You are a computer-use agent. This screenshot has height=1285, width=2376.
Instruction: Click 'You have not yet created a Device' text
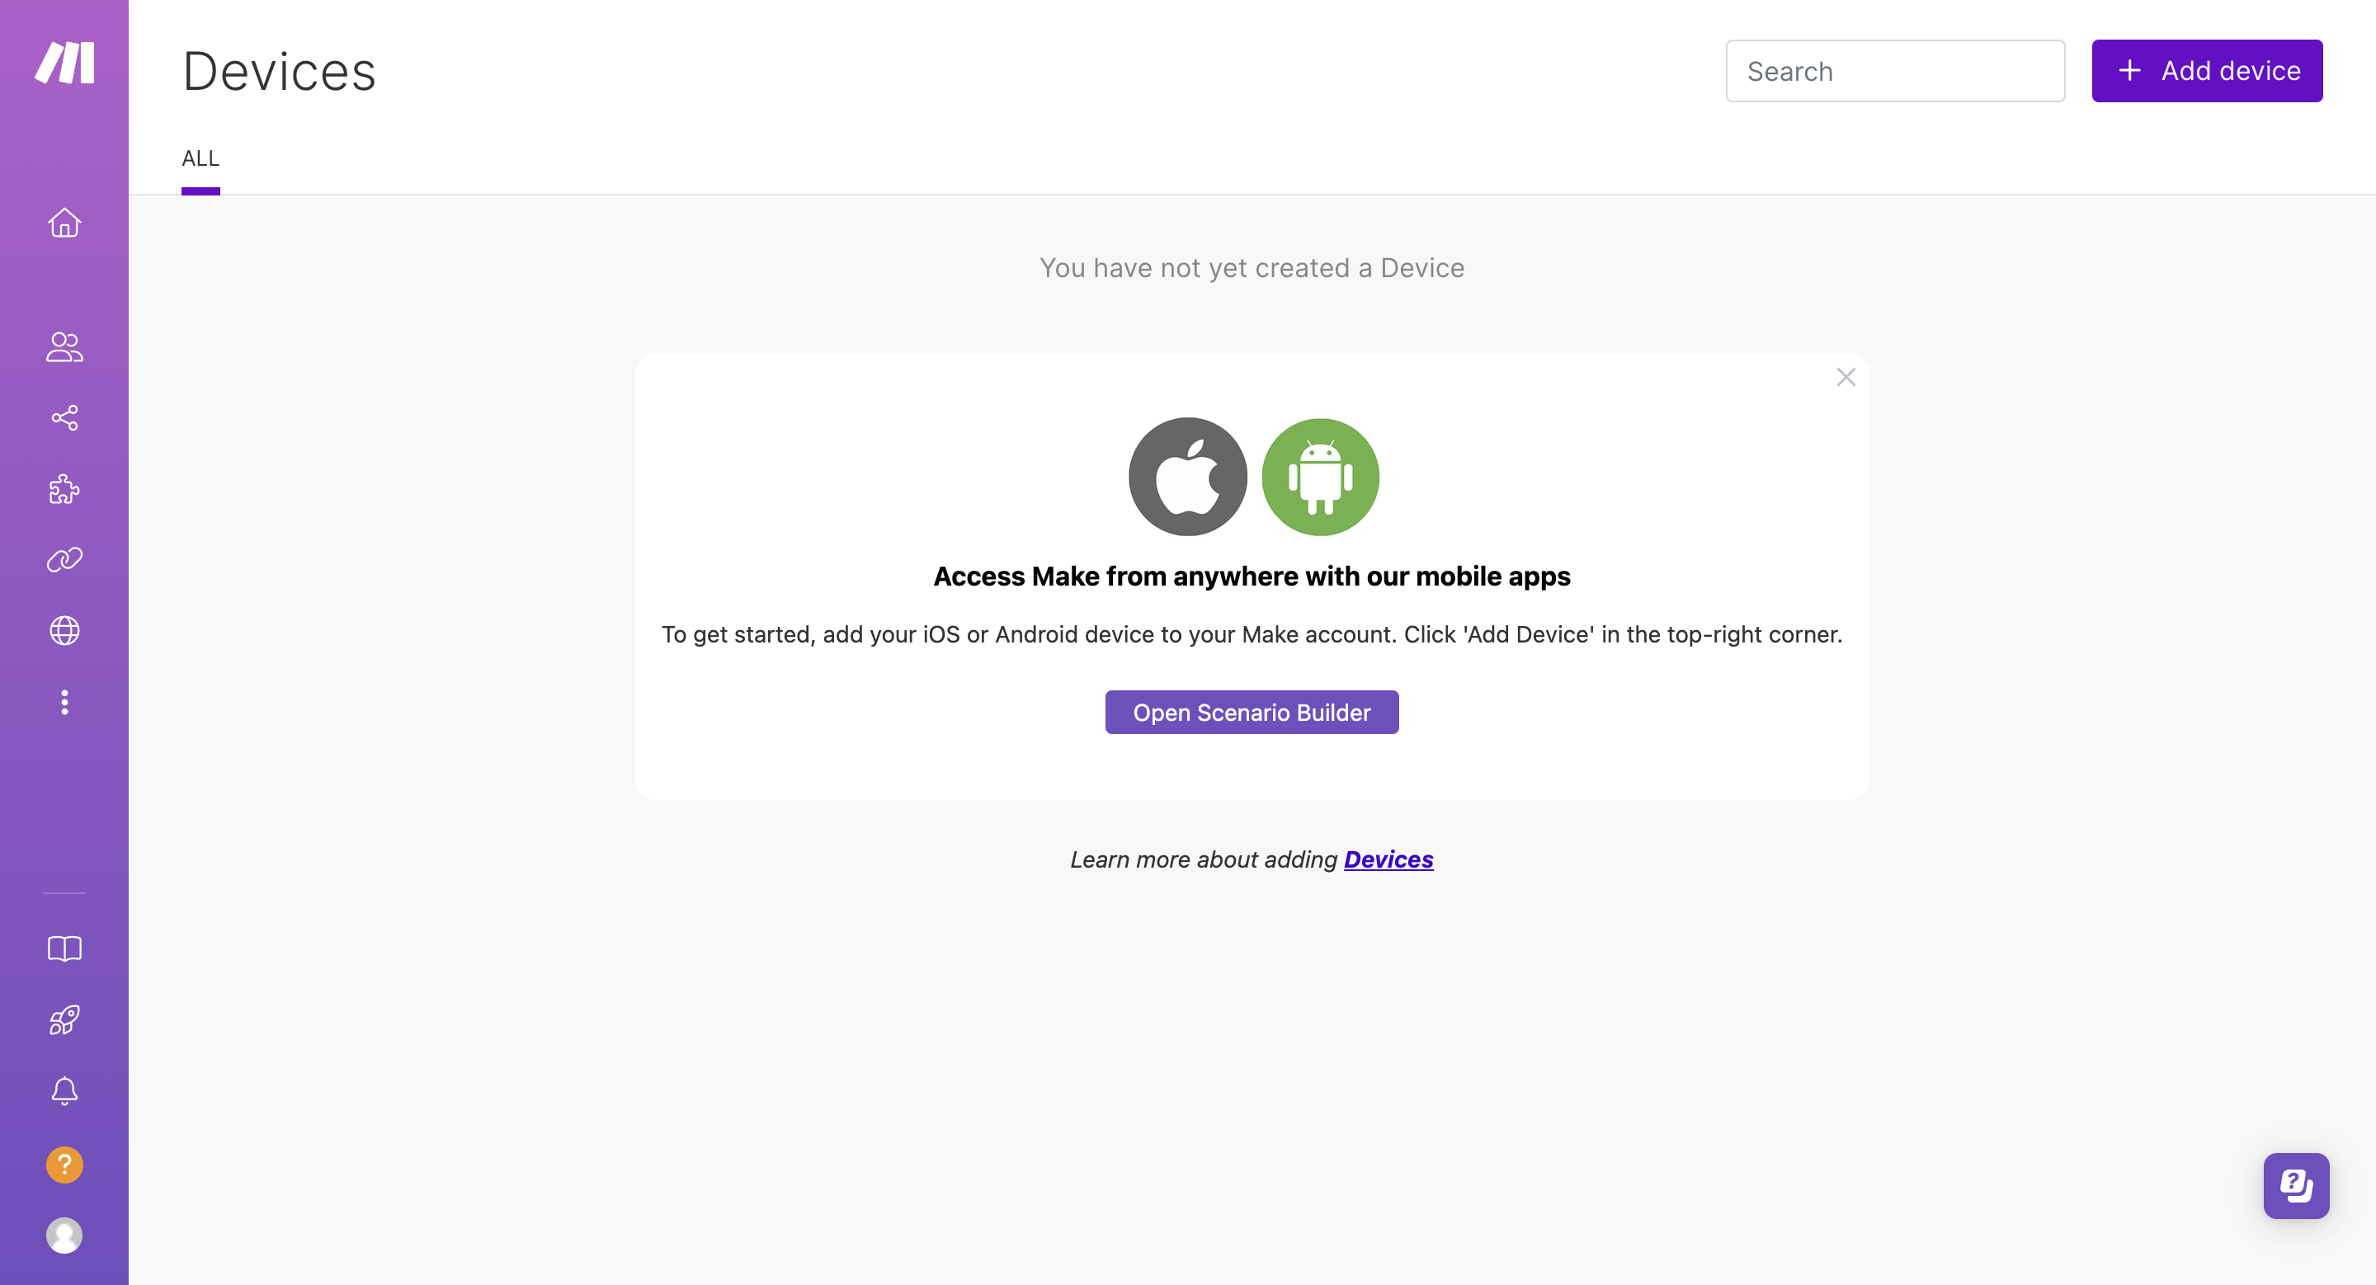pos(1252,267)
